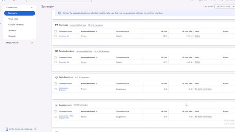Dismiss the Get the Google Ads mobile app banner
The width and height of the screenshot is (235, 132).
(35, 129)
